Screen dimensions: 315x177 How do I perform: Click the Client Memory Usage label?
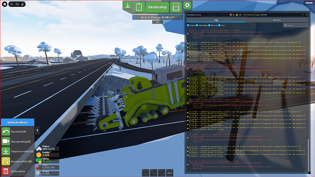(x=255, y=15)
